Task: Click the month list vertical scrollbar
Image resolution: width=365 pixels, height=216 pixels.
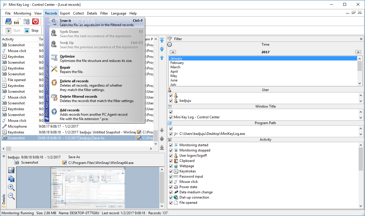Action: pos(360,71)
